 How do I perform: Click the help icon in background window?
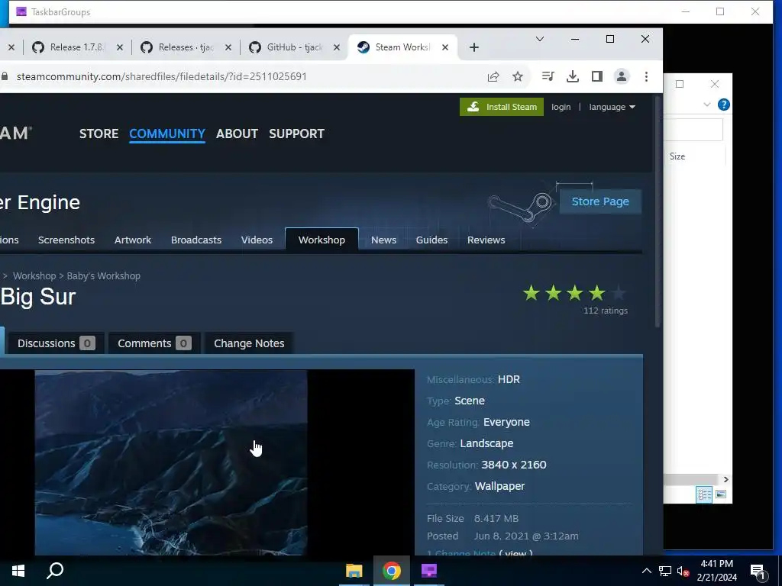coord(724,105)
